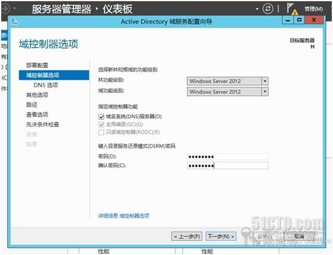Click the 仪表板 breadcrumb in Server Manager
Viewport: 333px width, 255px height.
tap(118, 9)
